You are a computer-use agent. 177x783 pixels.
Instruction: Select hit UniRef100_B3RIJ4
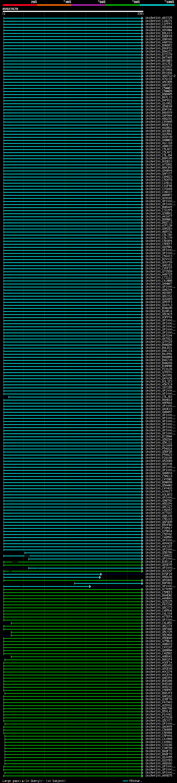(159, 562)
